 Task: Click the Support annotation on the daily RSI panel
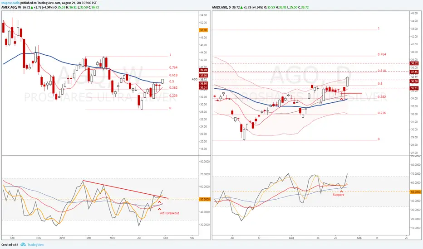(x=338, y=195)
